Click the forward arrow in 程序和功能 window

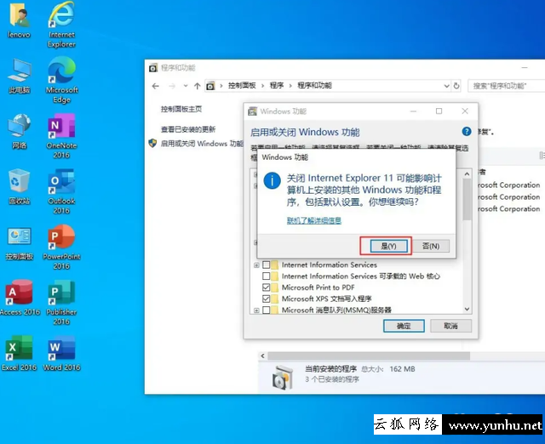tap(172, 86)
